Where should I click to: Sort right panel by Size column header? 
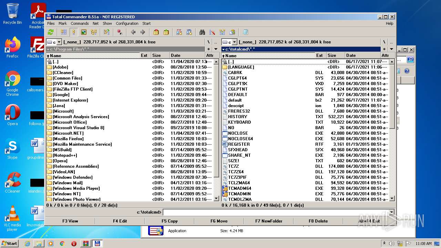click(335, 55)
